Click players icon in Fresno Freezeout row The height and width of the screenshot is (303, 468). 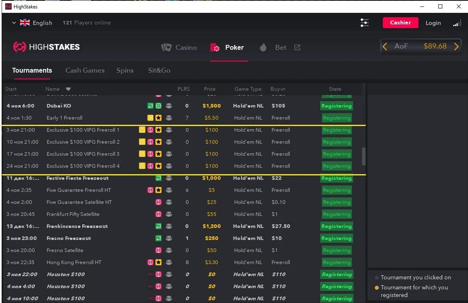(169, 238)
